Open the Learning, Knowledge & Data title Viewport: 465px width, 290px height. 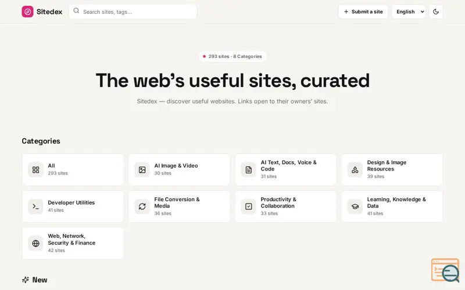click(396, 202)
